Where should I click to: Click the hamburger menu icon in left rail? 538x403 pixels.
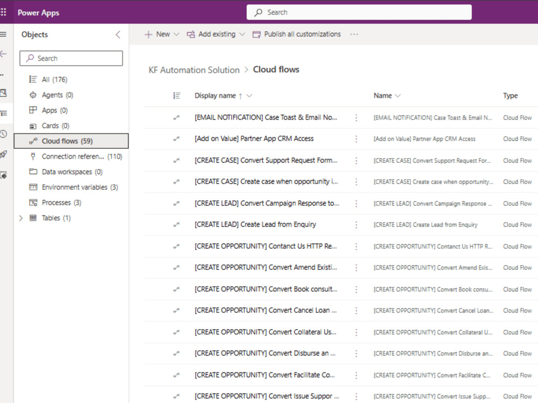3,34
